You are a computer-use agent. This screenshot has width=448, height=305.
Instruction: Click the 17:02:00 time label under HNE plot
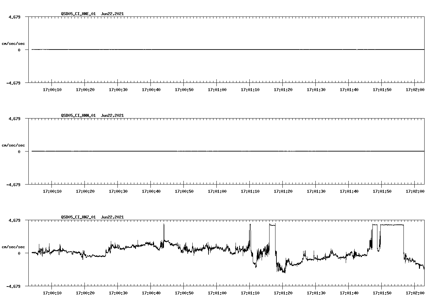415,90
